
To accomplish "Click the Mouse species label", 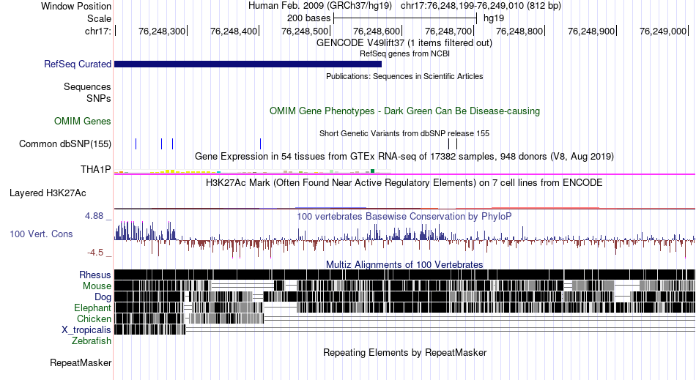I will coord(97,286).
